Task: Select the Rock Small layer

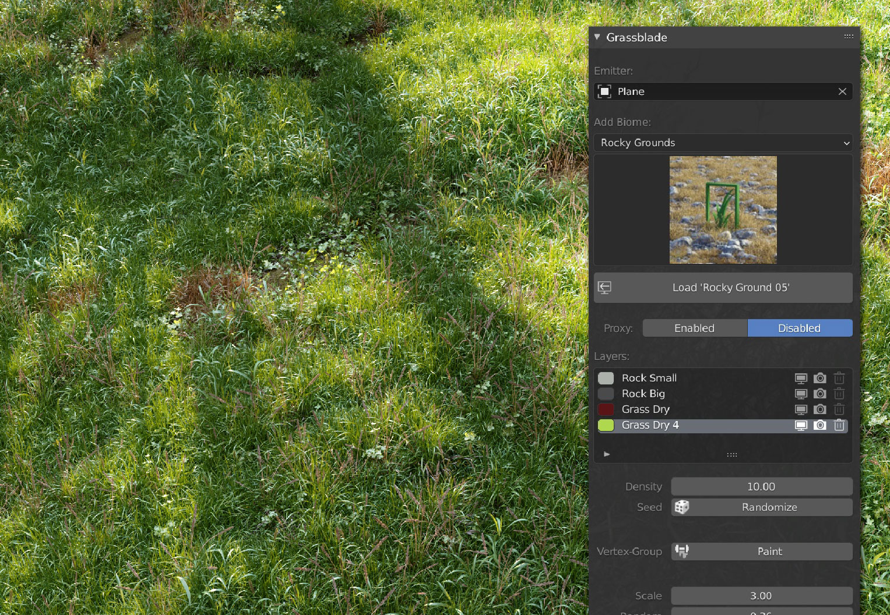Action: tap(723, 378)
